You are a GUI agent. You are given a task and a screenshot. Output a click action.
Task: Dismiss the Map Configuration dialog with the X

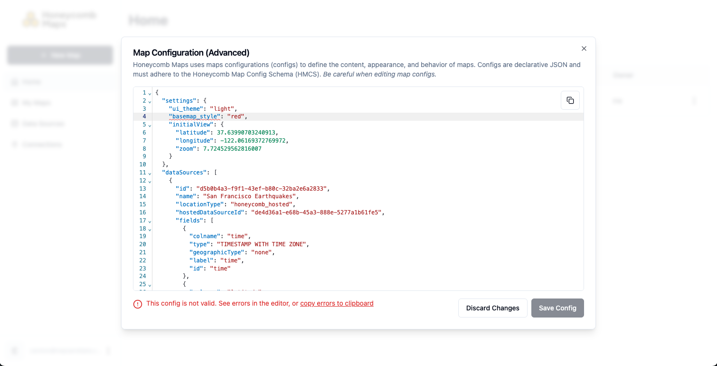pyautogui.click(x=584, y=48)
